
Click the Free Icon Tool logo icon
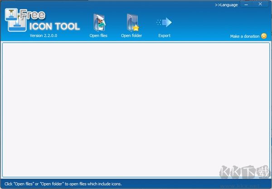[x=16, y=20]
